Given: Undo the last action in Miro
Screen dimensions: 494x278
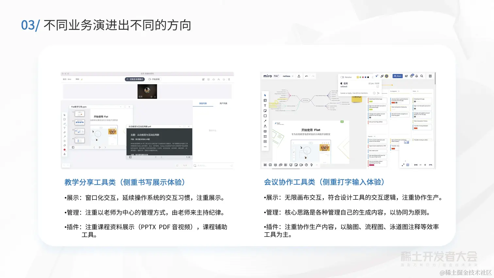Looking at the screenshot, I should coord(306,76).
